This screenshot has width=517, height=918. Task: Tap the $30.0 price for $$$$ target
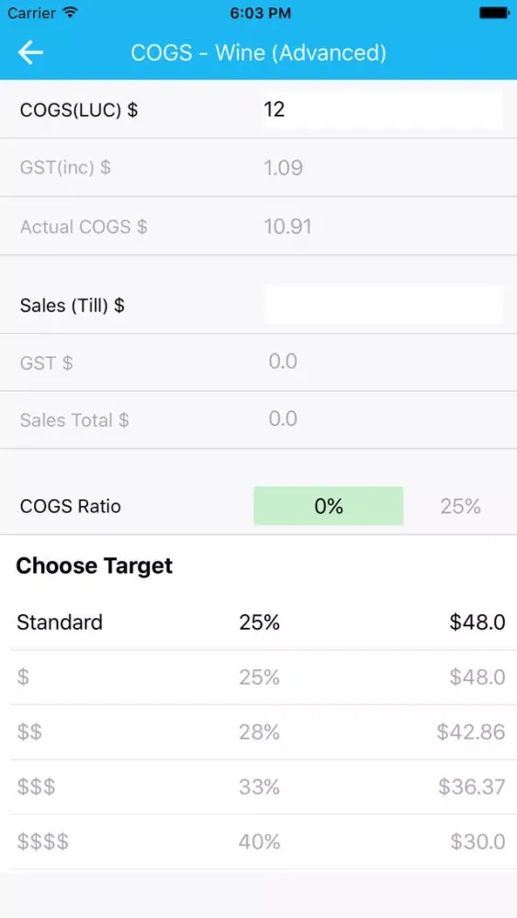coord(478,842)
